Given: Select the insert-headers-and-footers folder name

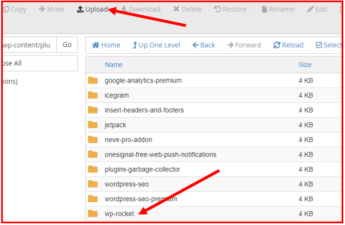Looking at the screenshot, I should (144, 110).
